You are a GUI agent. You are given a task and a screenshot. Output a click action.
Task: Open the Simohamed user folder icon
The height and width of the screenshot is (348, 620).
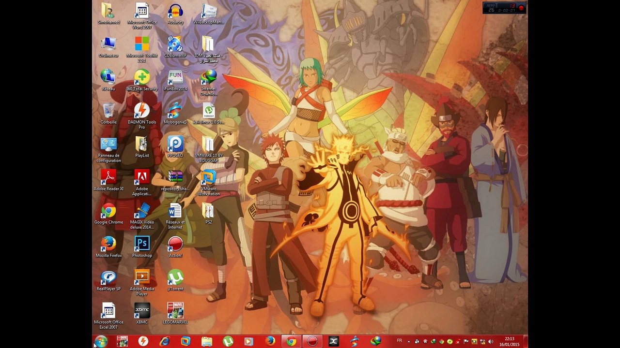[x=108, y=14]
